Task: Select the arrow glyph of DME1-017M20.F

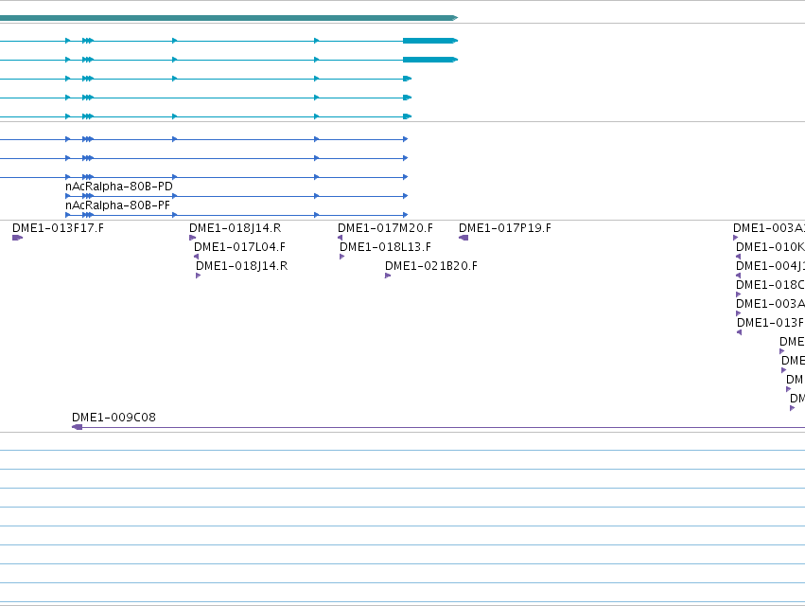Action: coord(340,238)
